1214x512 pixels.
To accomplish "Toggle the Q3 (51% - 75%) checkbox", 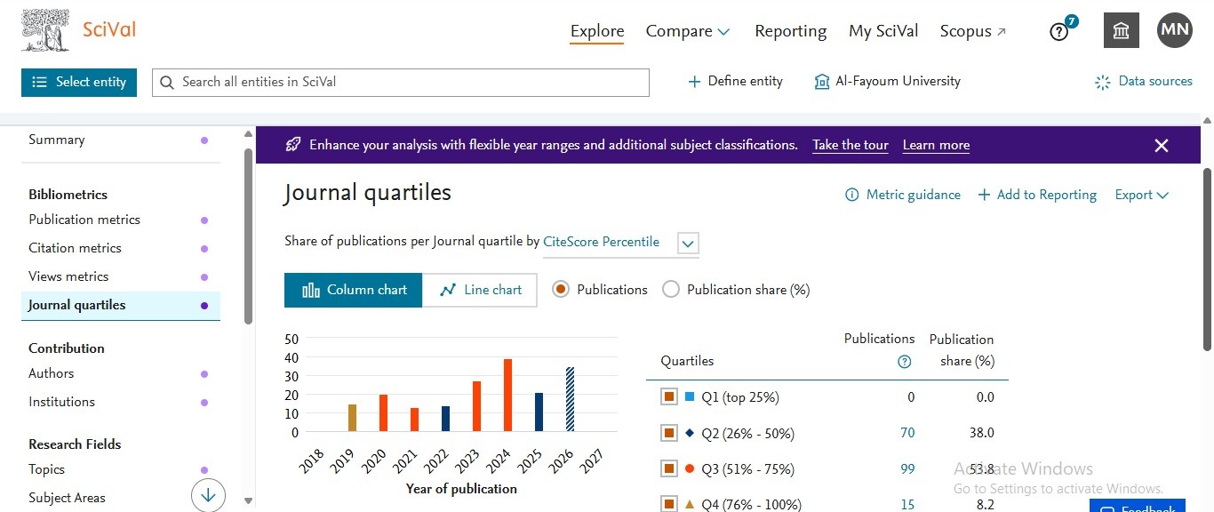I will [669, 468].
